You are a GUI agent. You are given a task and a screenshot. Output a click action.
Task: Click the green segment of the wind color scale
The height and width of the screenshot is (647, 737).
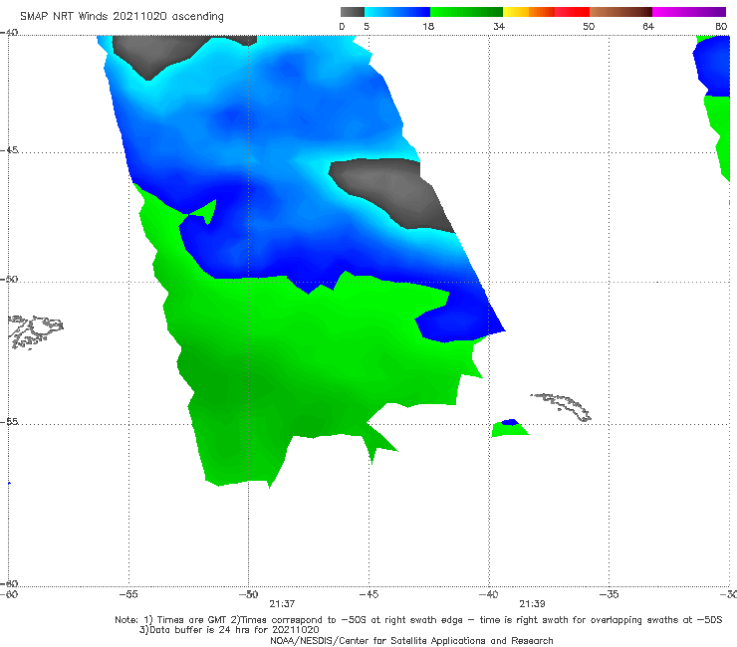coord(466,12)
